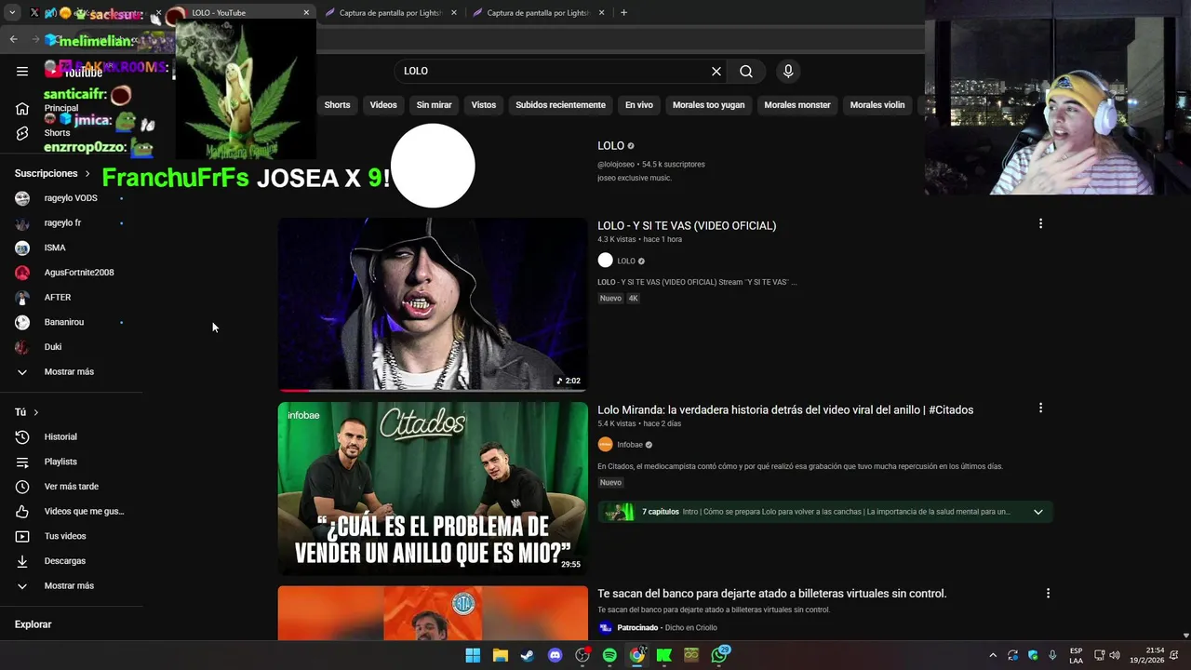Show hidden system tray icons
The image size is (1191, 670).
pos(993,655)
